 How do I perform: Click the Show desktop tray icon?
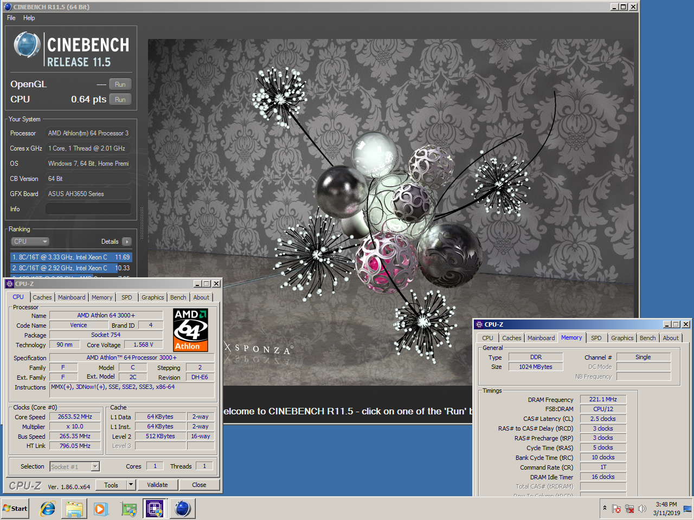(x=687, y=509)
